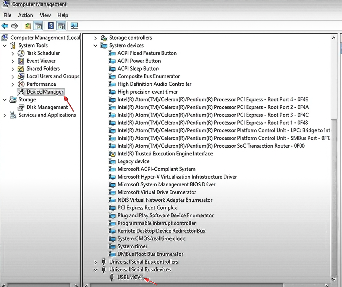Screen dimensions: 342x287
Task: Click the Storage node icon
Action: pos(13,100)
